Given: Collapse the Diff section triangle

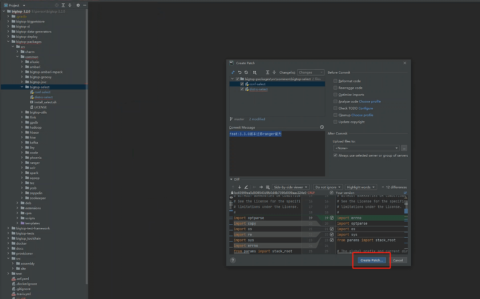Looking at the screenshot, I should [231, 179].
